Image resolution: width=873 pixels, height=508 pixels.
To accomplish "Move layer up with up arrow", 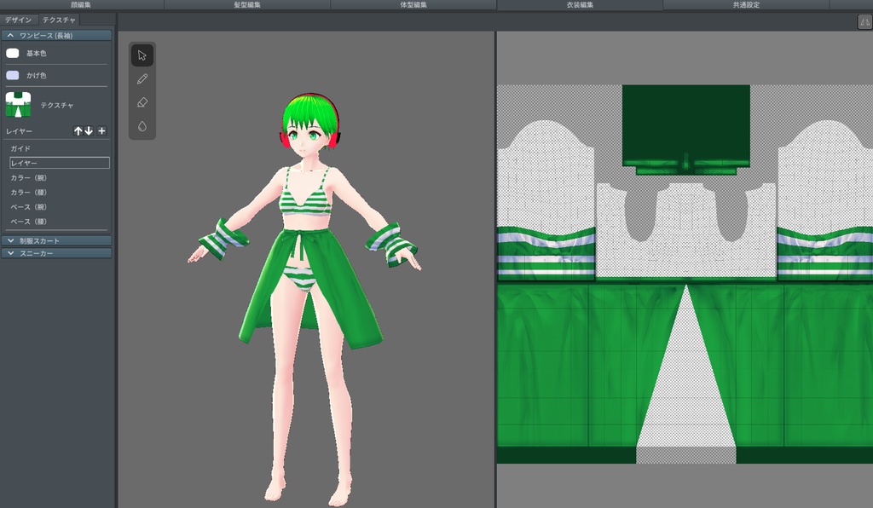I will coord(78,131).
